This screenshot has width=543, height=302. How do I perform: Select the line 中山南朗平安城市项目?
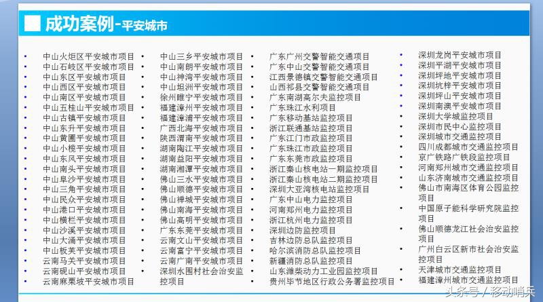pyautogui.click(x=202, y=67)
